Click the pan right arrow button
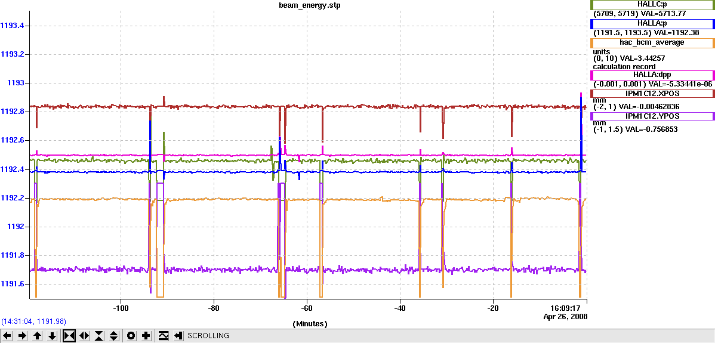Viewport: 715px width, 343px height. tap(23, 336)
